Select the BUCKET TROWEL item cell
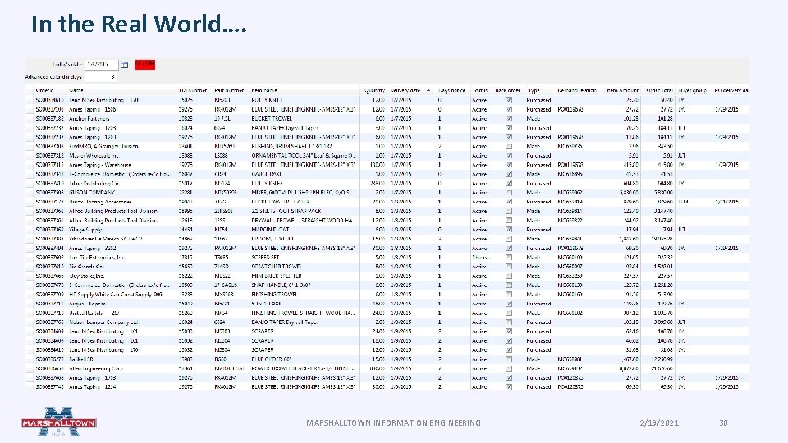The height and width of the screenshot is (443, 788). (272, 118)
